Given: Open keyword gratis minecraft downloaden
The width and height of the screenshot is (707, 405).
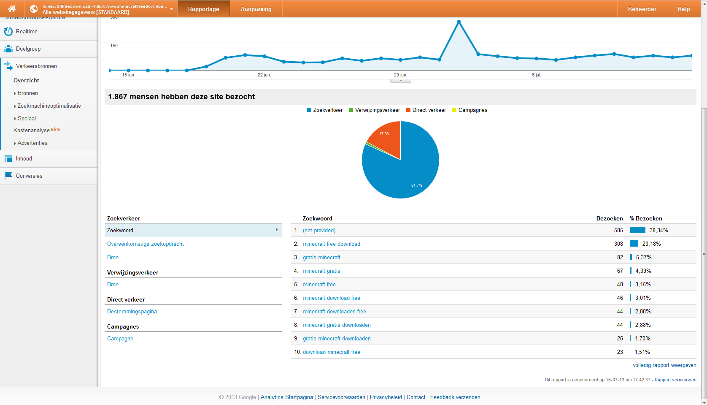Looking at the screenshot, I should tap(337, 338).
